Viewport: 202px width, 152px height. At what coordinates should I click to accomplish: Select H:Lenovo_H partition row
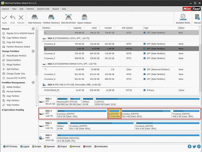[x=121, y=79]
